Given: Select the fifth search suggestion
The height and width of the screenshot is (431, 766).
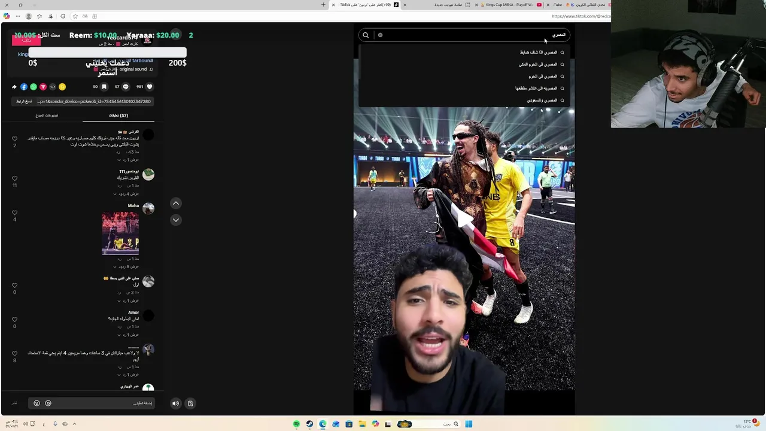Looking at the screenshot, I should click(x=464, y=100).
